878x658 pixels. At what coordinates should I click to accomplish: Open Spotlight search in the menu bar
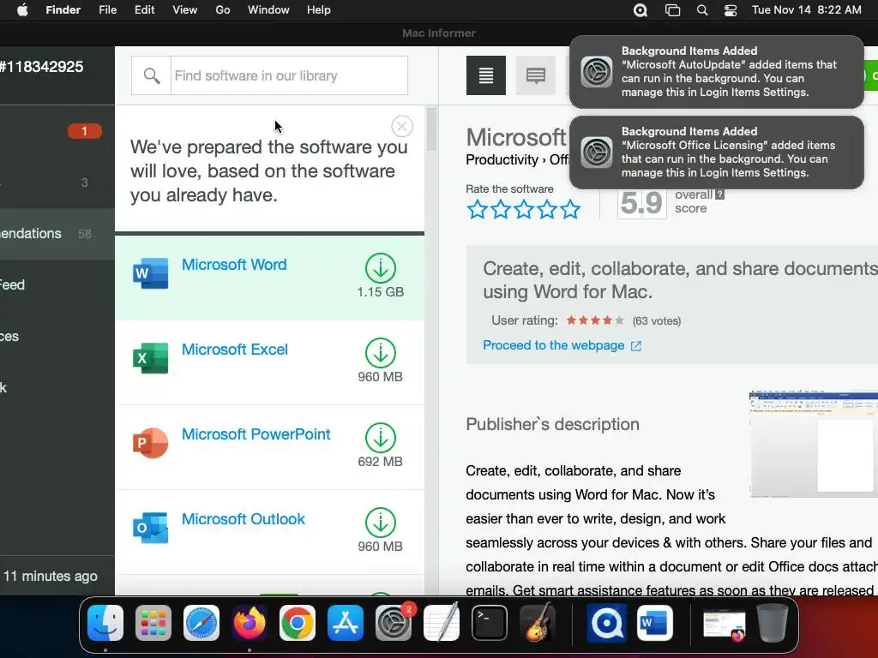(x=702, y=10)
